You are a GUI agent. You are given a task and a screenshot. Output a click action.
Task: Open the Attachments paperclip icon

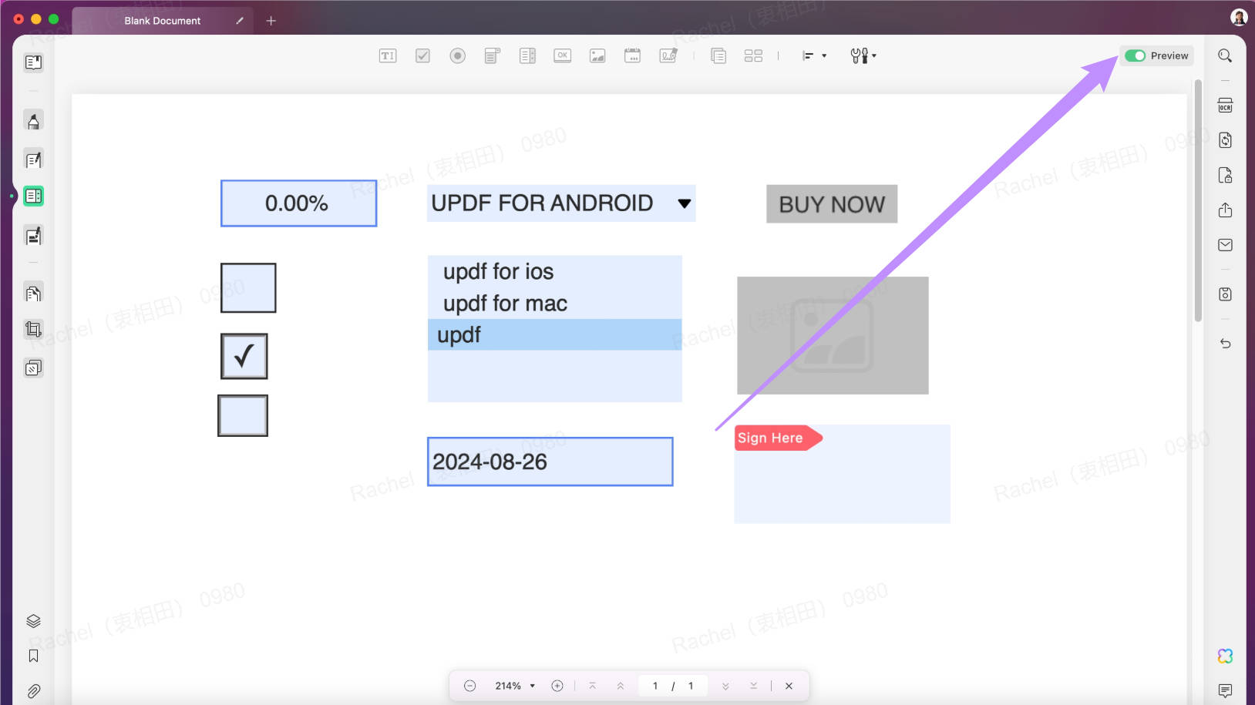[33, 691]
